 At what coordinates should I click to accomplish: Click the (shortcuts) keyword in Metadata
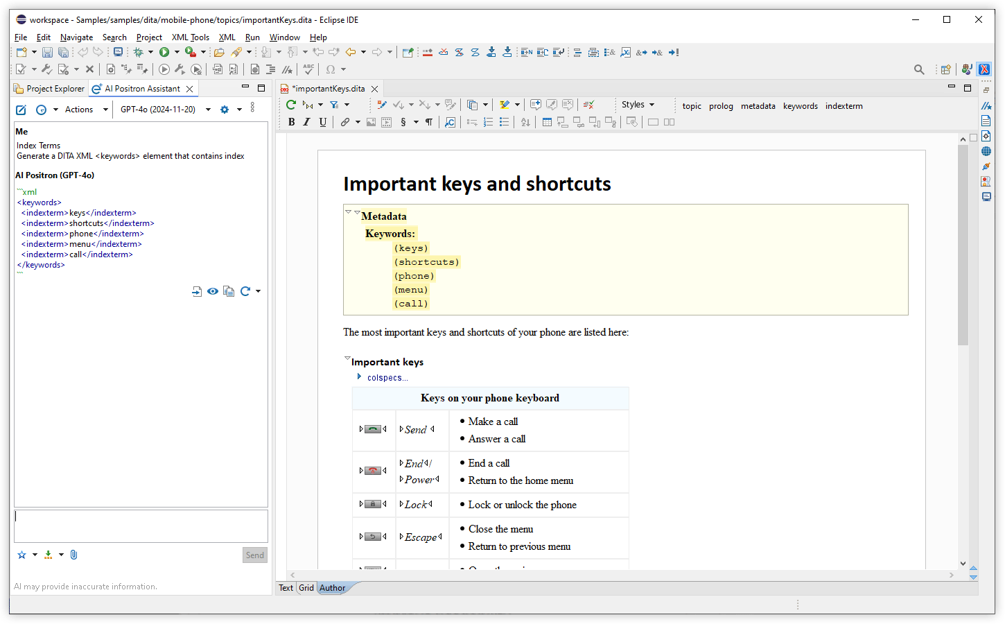(427, 262)
